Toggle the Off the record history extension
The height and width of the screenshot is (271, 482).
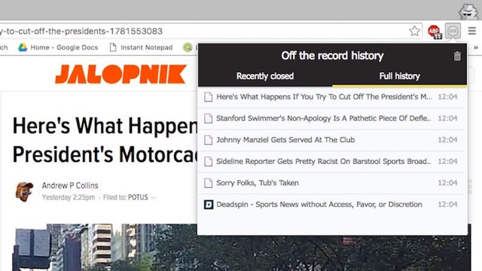click(x=453, y=31)
